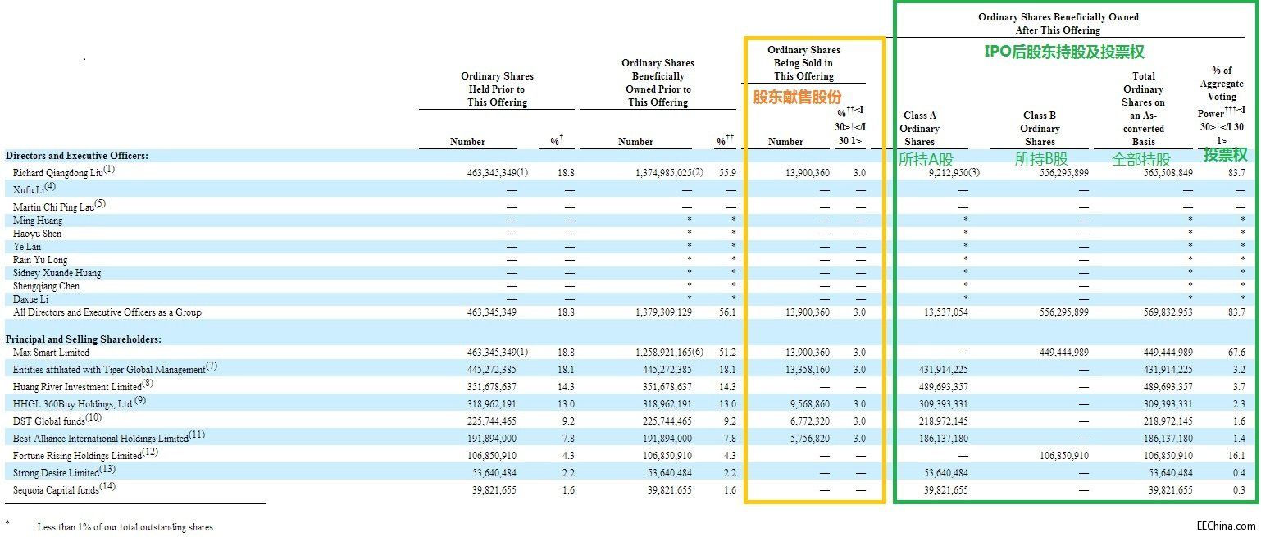Click the "Class B Ordinary Shares" column header
Viewport: 1261px width, 537px height.
[1040, 129]
